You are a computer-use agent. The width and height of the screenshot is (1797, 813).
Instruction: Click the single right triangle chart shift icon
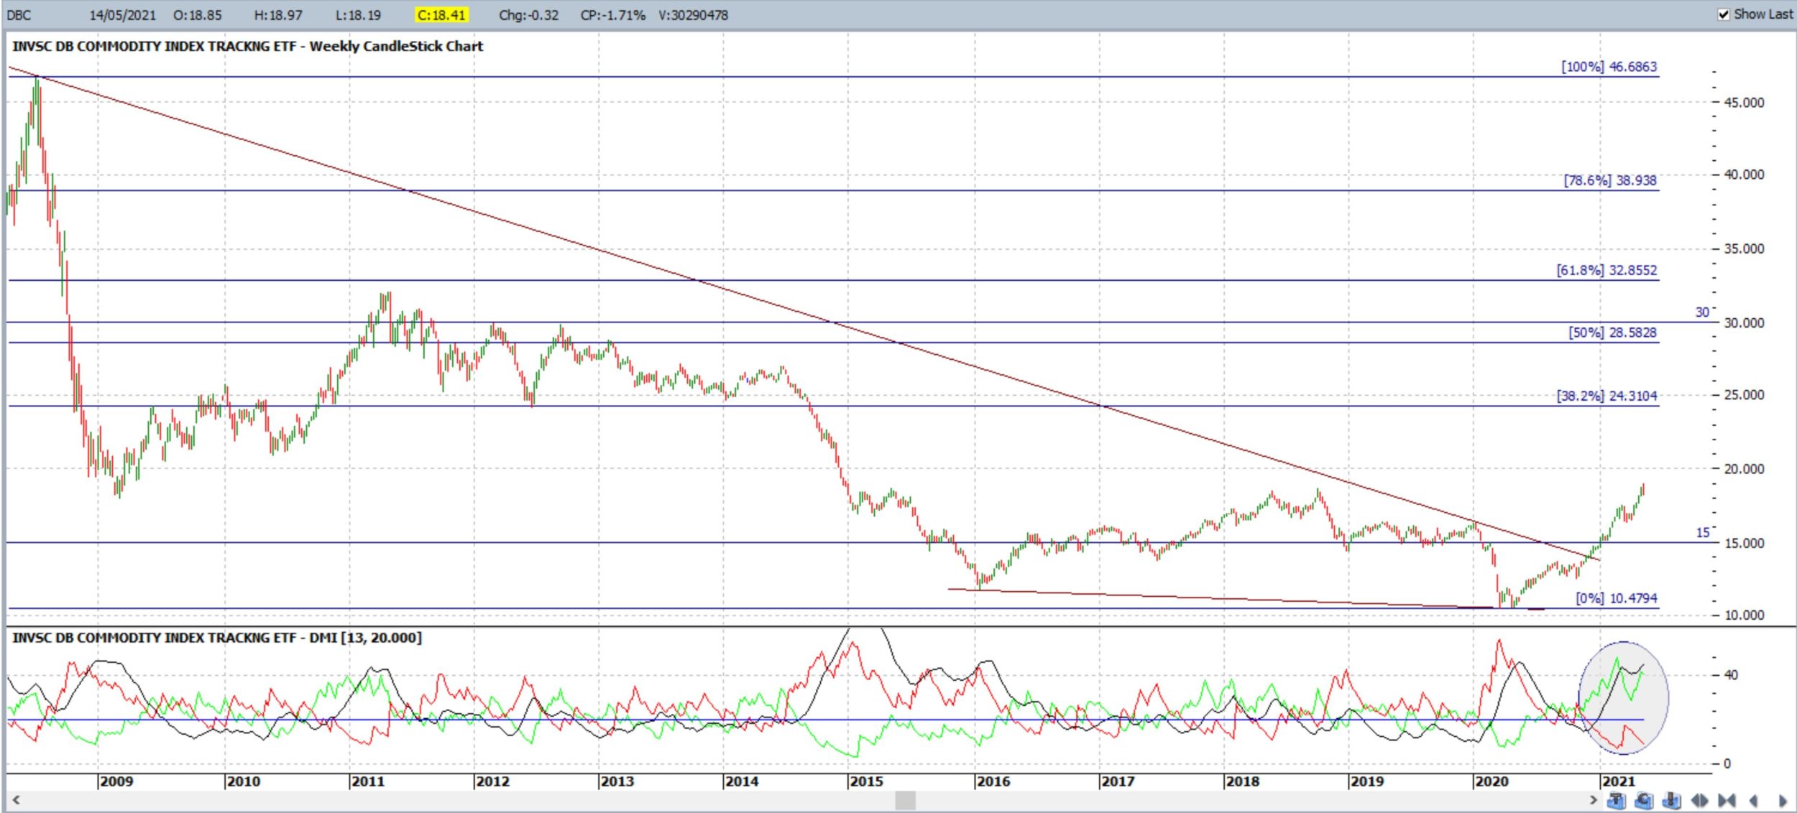pyautogui.click(x=1783, y=800)
